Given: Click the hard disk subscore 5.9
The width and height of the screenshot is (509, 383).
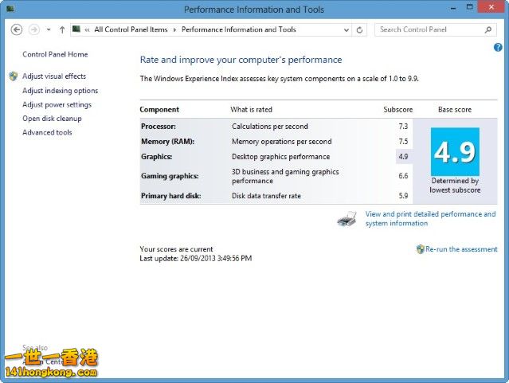Looking at the screenshot, I should click(403, 196).
